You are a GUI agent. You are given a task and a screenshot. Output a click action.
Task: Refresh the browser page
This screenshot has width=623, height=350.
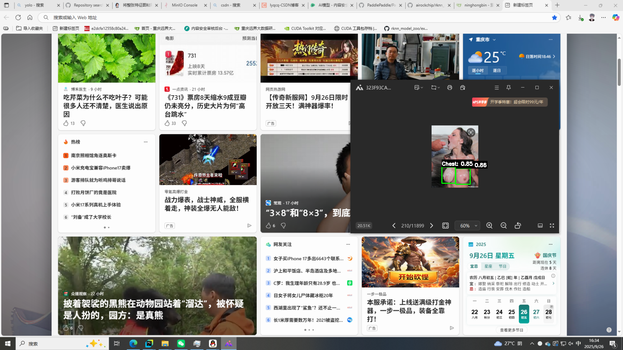[x=18, y=17]
